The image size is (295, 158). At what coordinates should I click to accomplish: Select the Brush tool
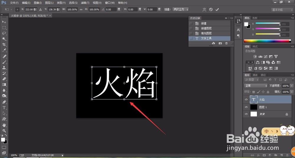pyautogui.click(x=4, y=62)
